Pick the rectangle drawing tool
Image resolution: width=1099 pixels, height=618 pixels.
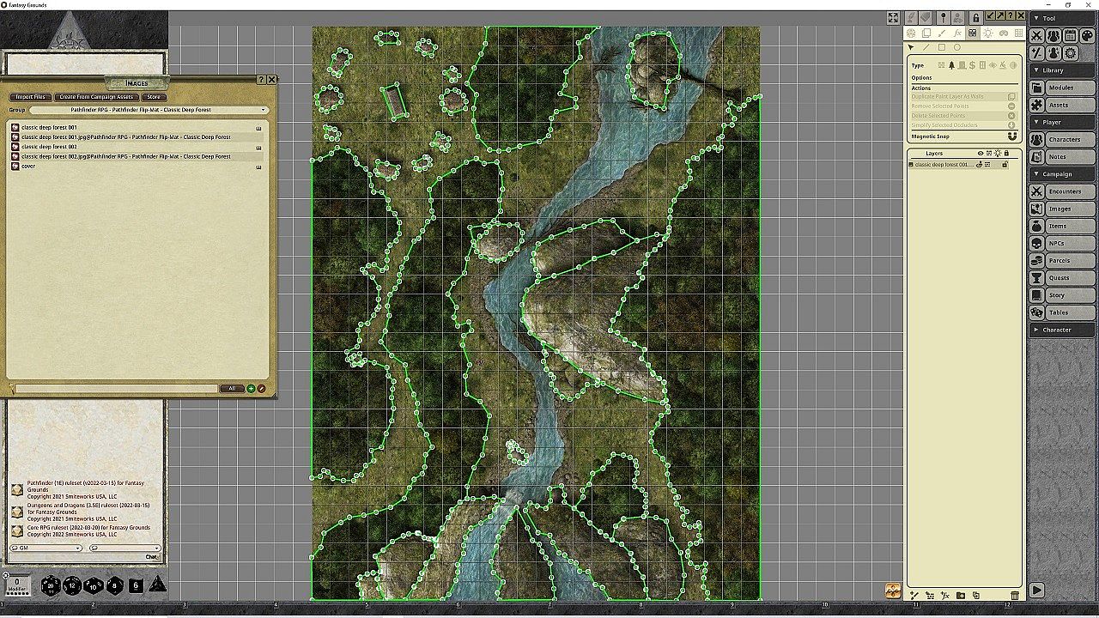tap(942, 47)
